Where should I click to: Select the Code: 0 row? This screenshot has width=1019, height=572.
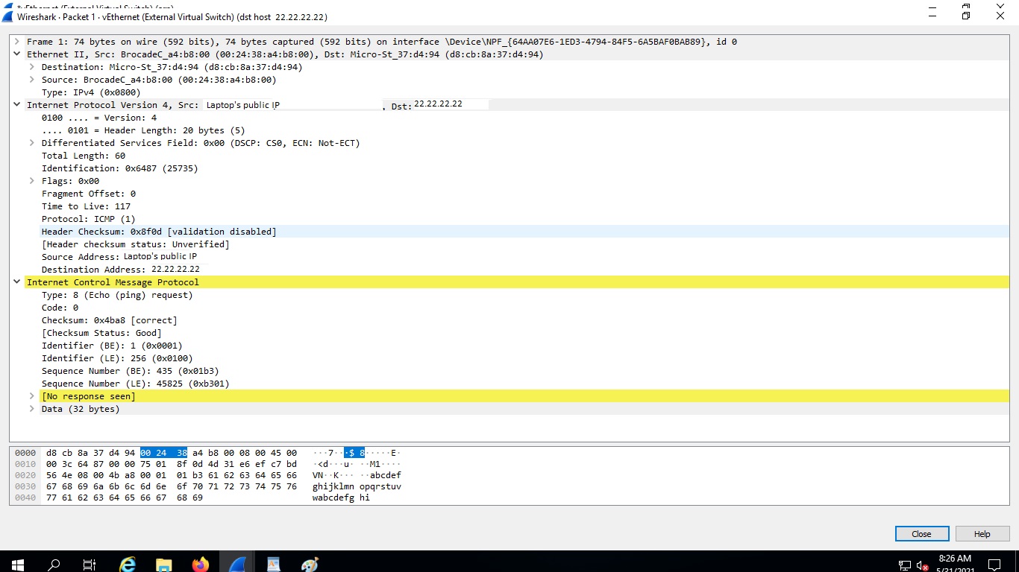tap(60, 308)
